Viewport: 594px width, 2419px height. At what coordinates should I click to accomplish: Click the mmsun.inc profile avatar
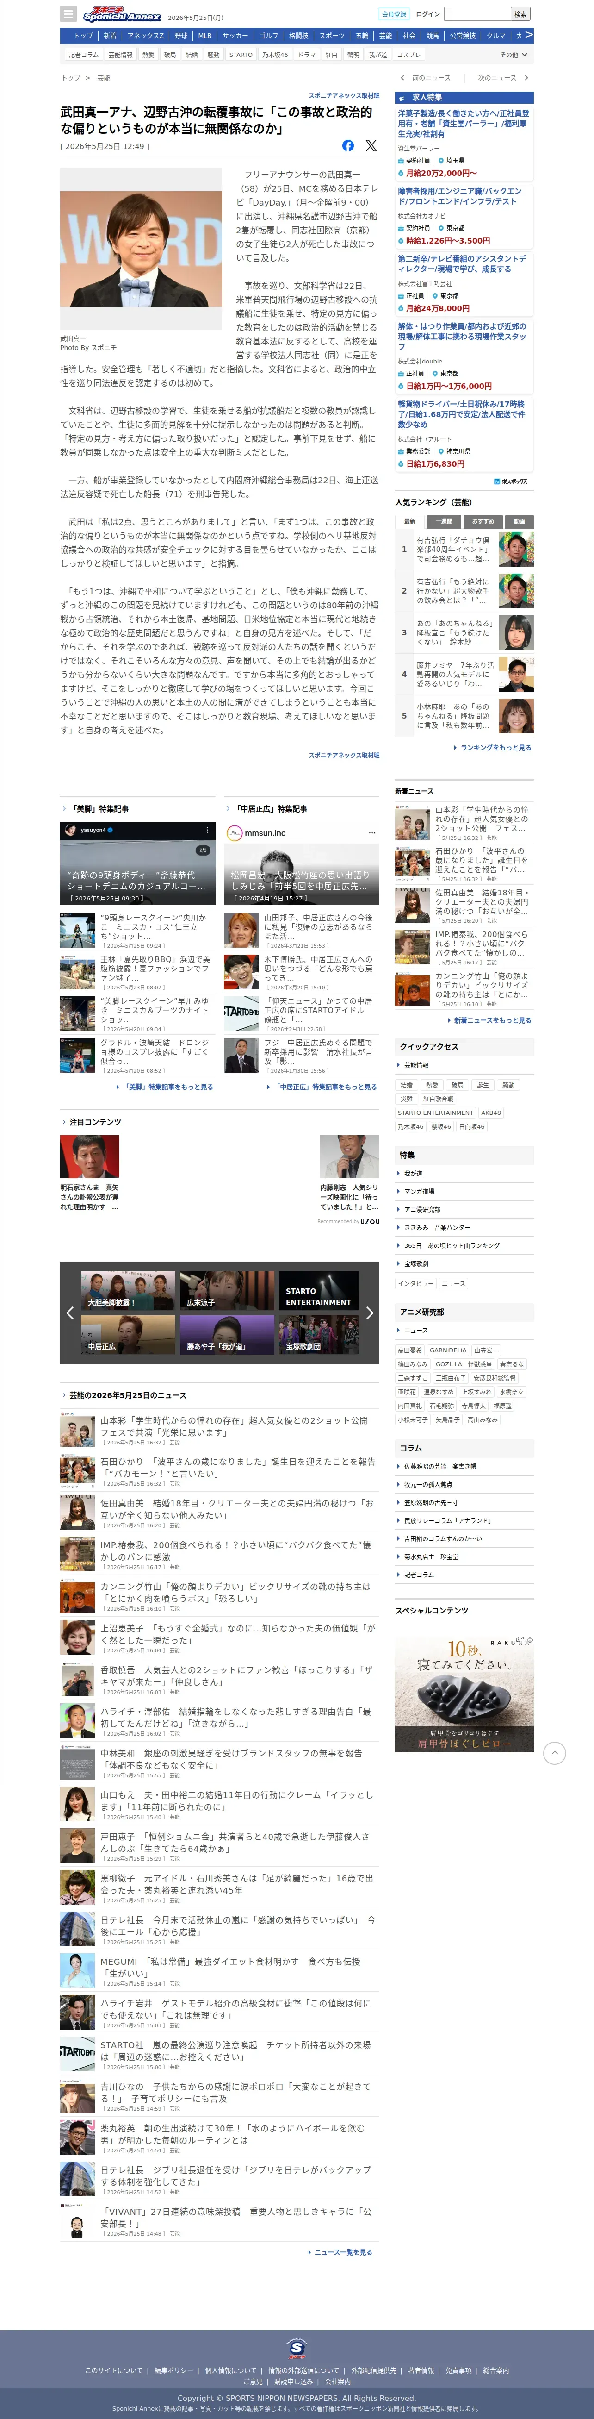pos(235,833)
